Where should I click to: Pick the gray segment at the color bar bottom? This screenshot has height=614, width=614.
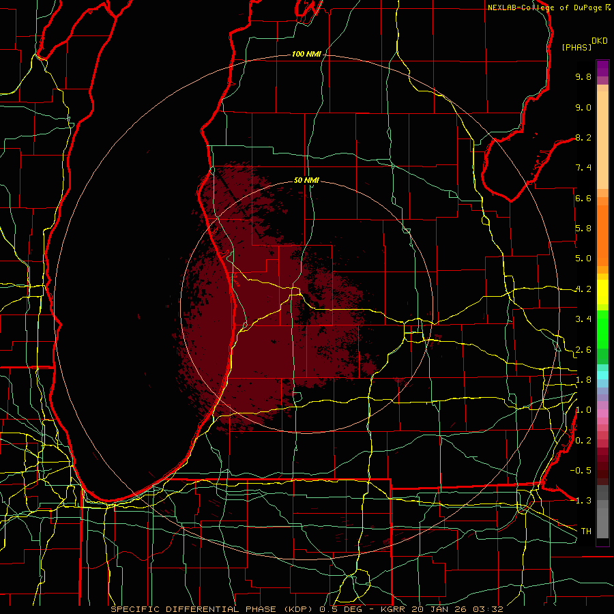602,519
